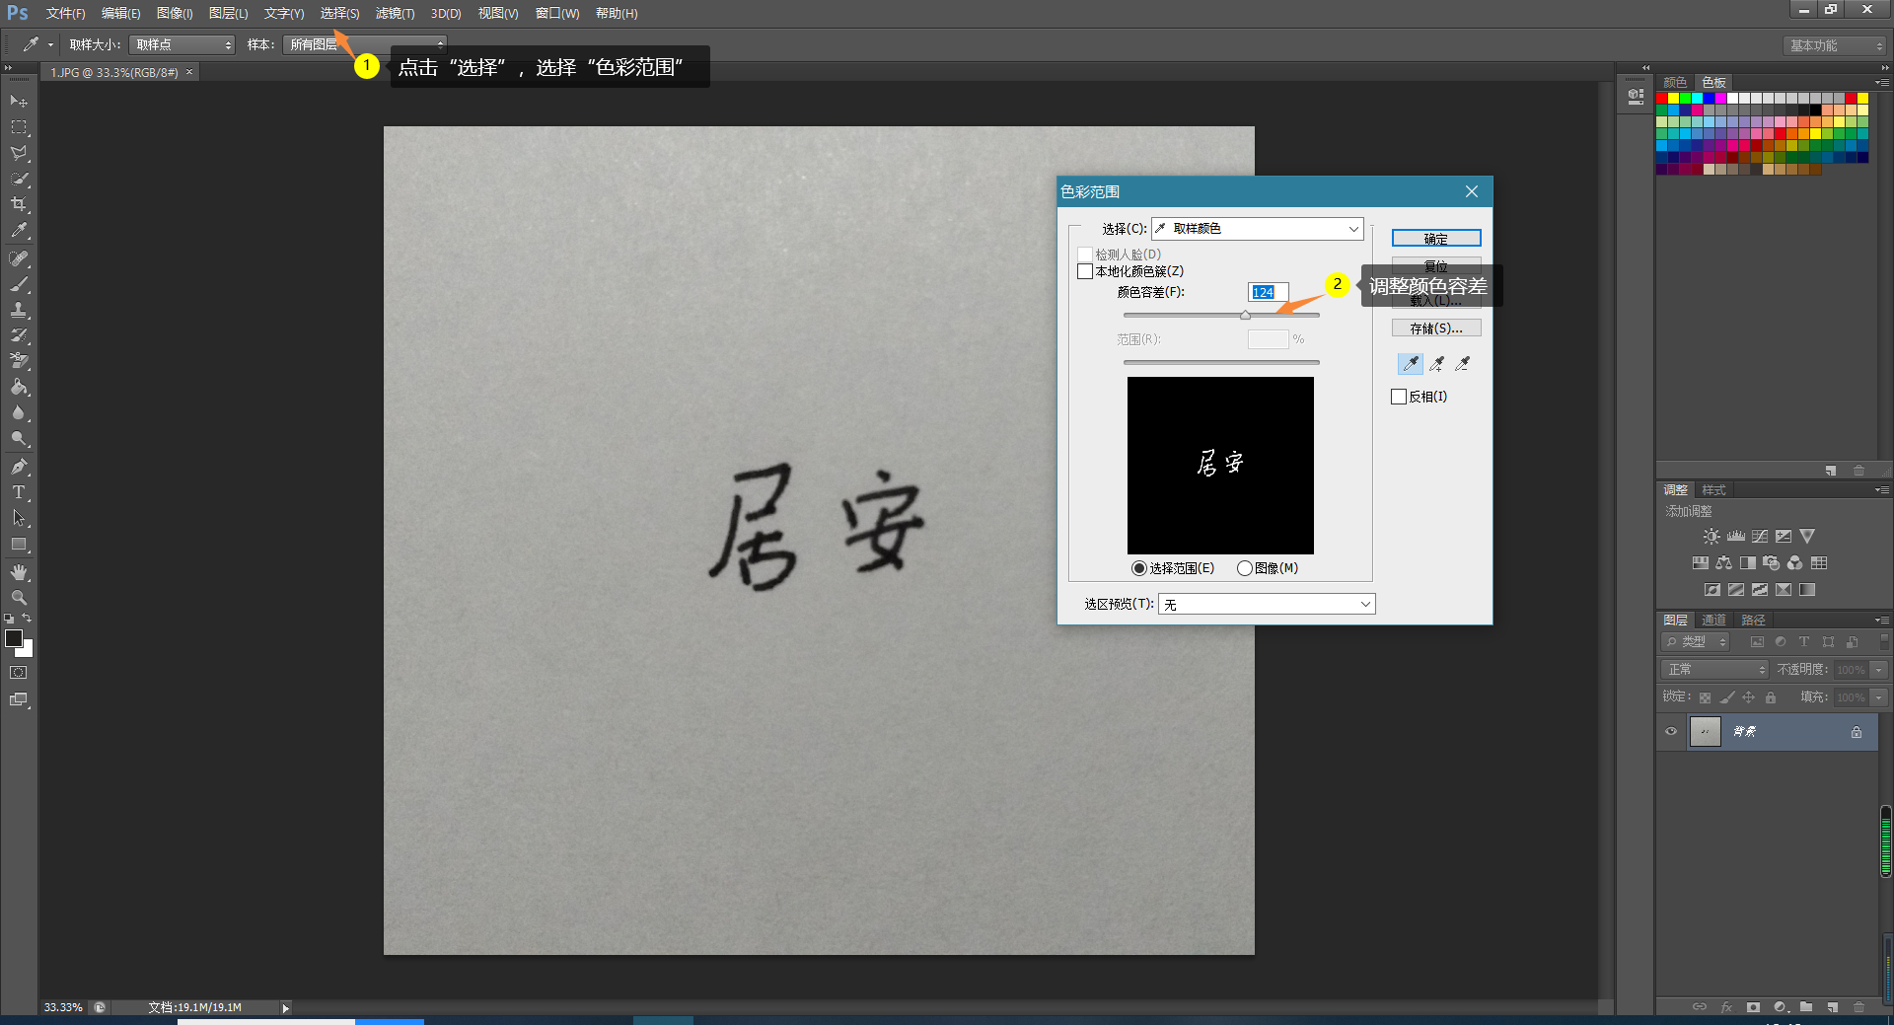This screenshot has width=1894, height=1025.
Task: Click the foreground color swatch
Action: pyautogui.click(x=14, y=639)
